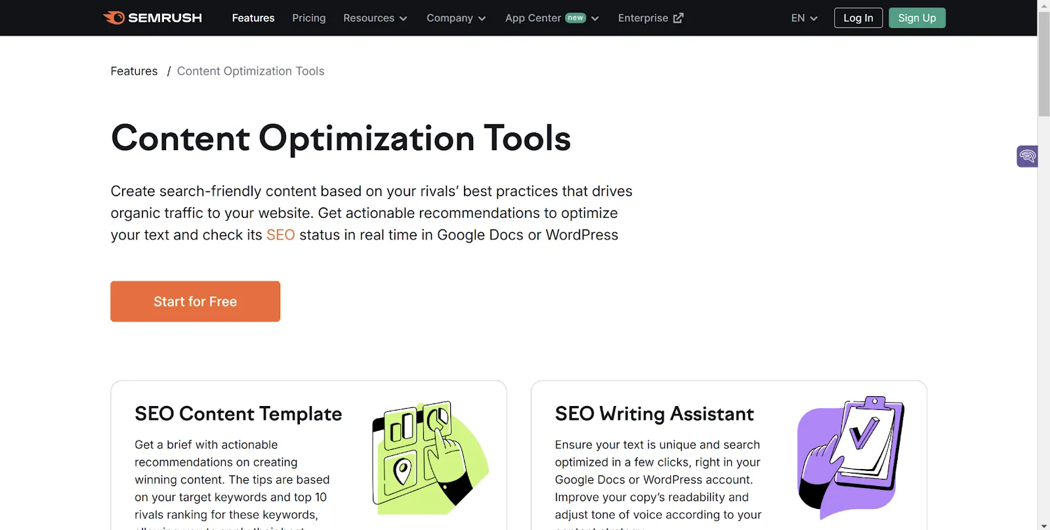Open the Enterprise external link
Image resolution: width=1050 pixels, height=530 pixels.
(650, 18)
